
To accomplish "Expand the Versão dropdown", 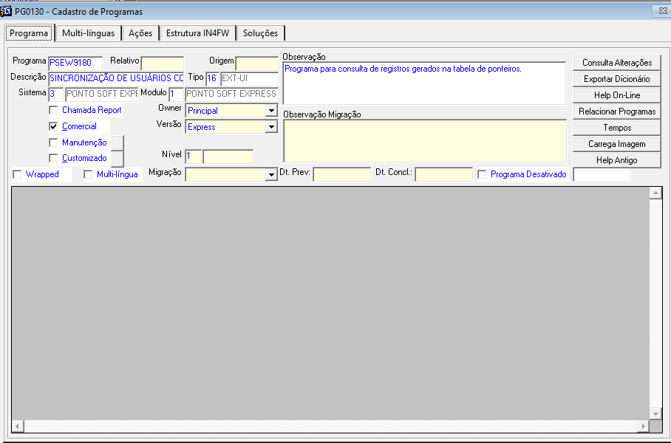I will coord(271,127).
